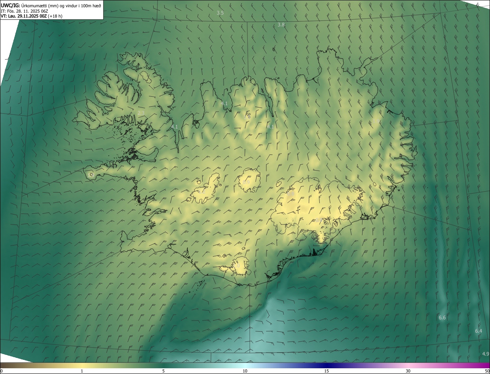Screen dimensions: 490x374
Task: Click the 2.3 value label in the Westfjords
Action: (141, 113)
